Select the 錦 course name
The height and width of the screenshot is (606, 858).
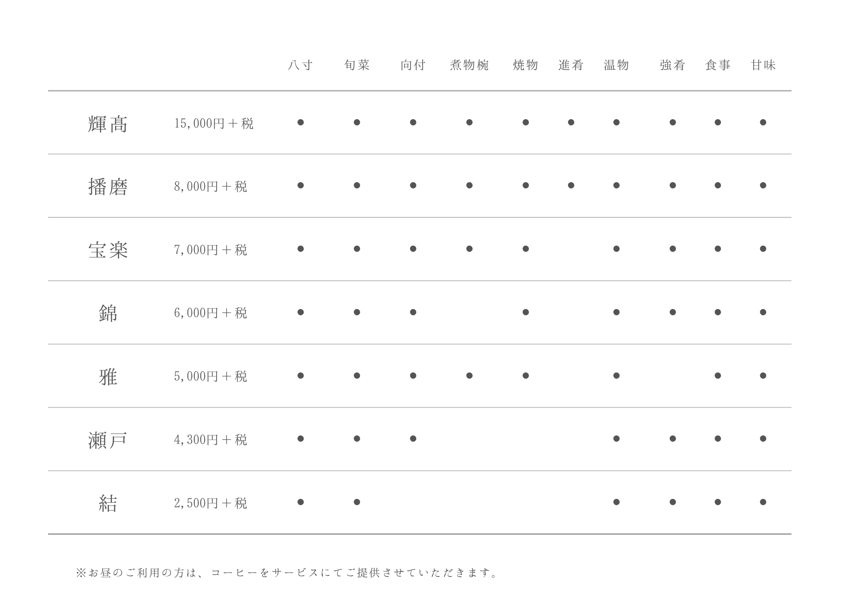[108, 313]
